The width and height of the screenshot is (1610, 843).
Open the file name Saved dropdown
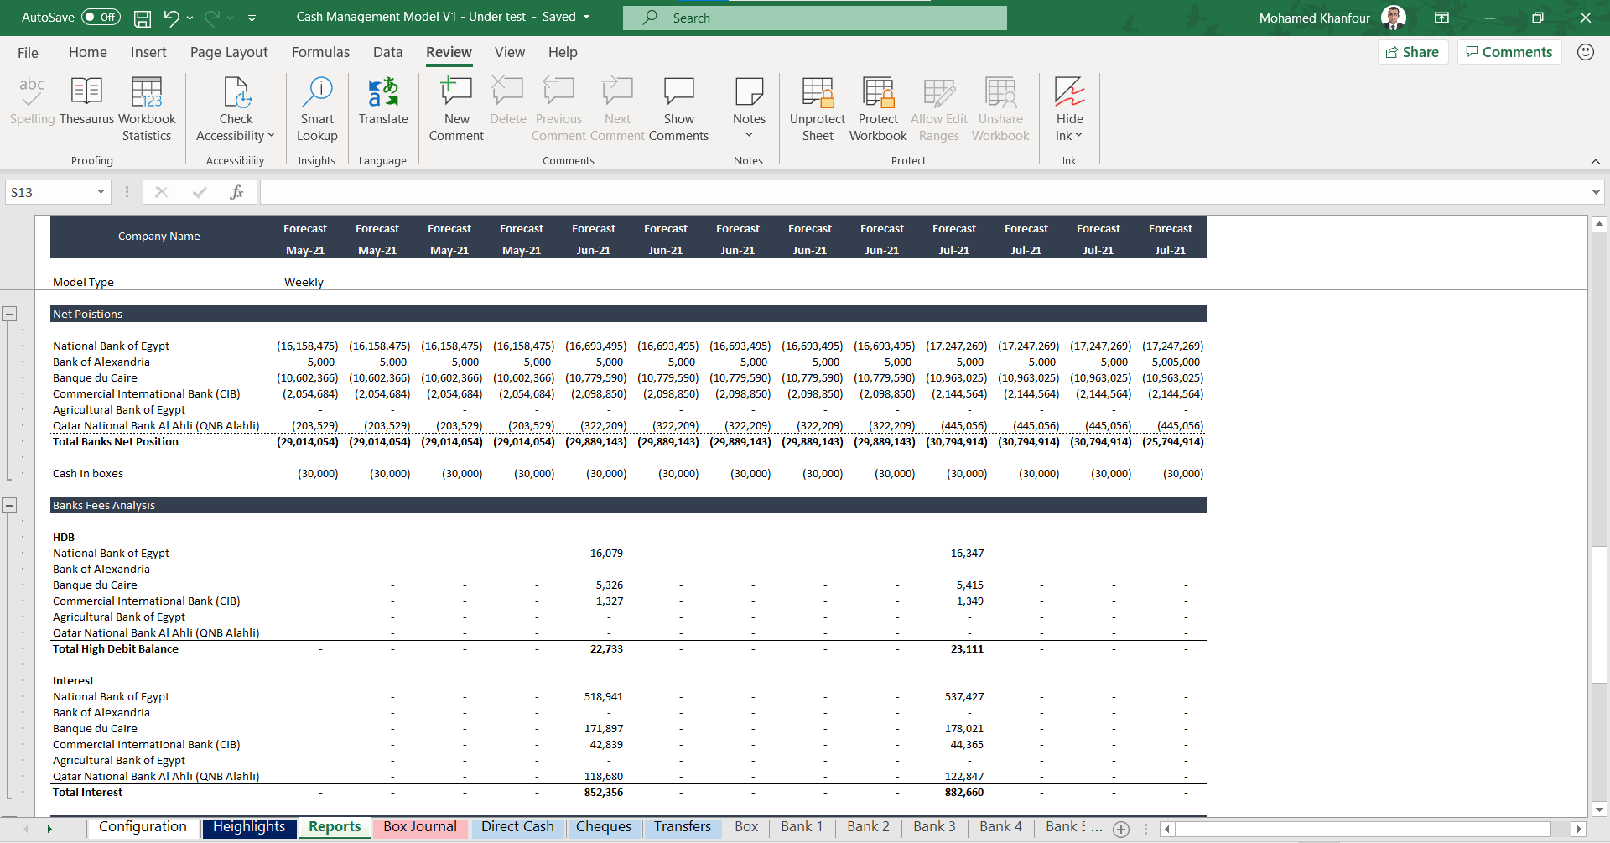point(586,17)
